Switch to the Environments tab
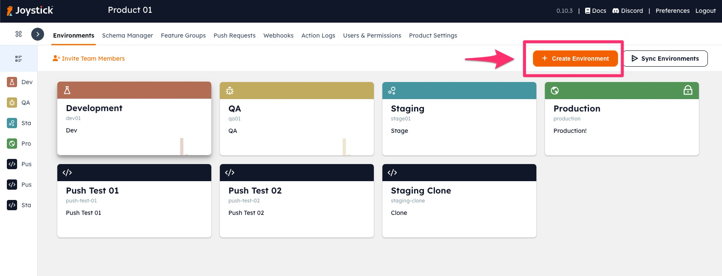This screenshot has width=722, height=276. (74, 35)
